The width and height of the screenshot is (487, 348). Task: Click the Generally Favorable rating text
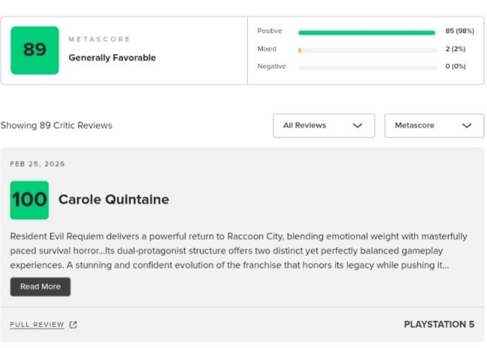tap(112, 58)
